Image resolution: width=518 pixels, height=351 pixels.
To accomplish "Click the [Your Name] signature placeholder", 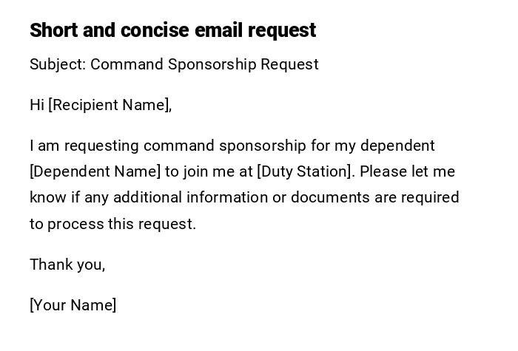I will 73,305.
